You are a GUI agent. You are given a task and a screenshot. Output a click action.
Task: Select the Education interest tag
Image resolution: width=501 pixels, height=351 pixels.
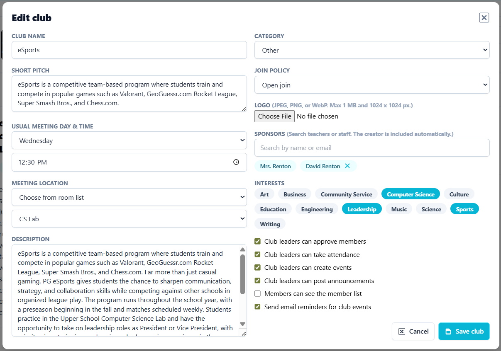[273, 209]
